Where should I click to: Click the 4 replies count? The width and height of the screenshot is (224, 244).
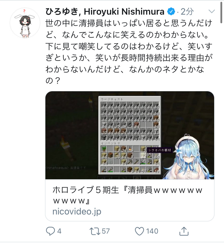click(59, 231)
